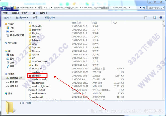Click AutoCAD 2020 breadcrumb segment
The image size is (166, 116).
coord(120,8)
